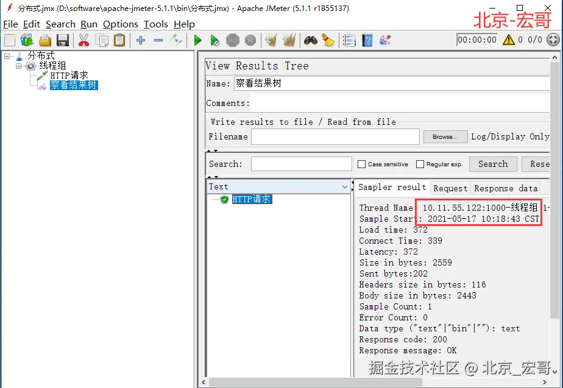Click the Load time: 372 line
Image resolution: width=563 pixels, height=388 pixels.
[393, 230]
